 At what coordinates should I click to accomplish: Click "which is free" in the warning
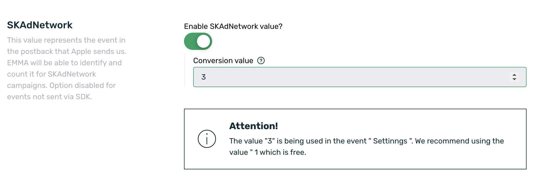283,152
